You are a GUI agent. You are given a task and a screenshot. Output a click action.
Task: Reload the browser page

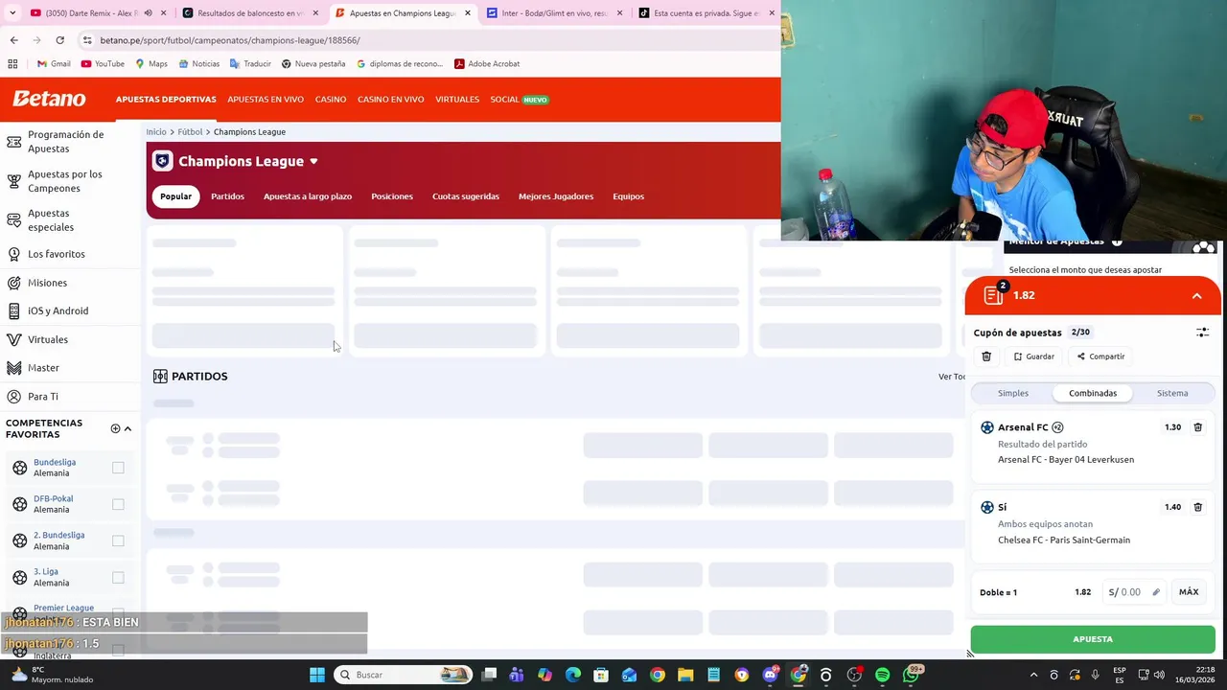(59, 40)
